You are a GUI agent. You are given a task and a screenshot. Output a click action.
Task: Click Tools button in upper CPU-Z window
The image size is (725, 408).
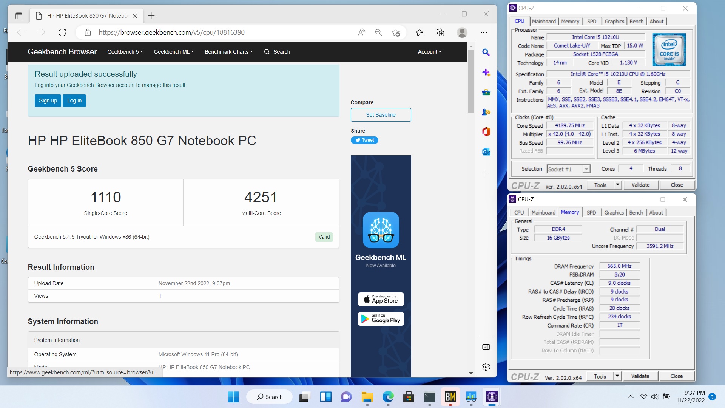[x=600, y=185]
